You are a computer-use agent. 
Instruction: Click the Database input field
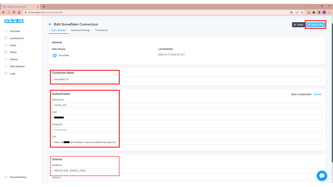[187, 171]
